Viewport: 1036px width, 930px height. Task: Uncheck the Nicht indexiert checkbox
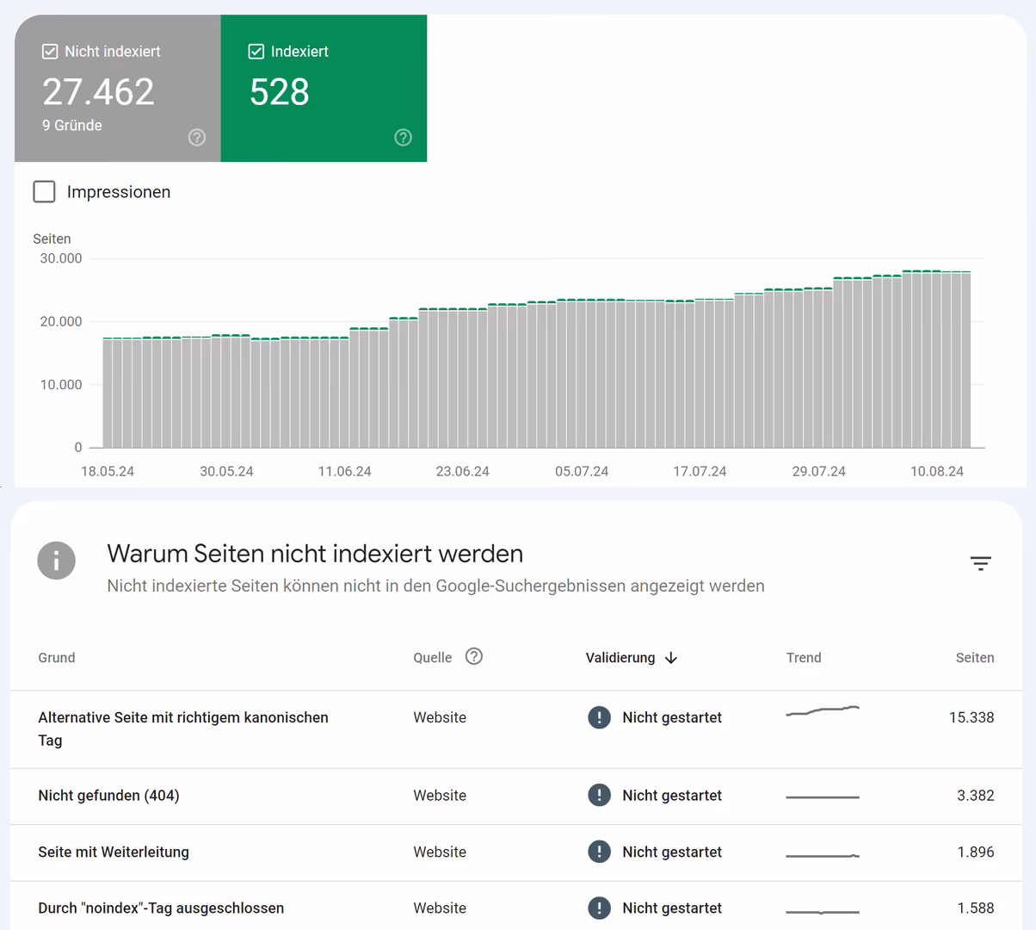(50, 52)
